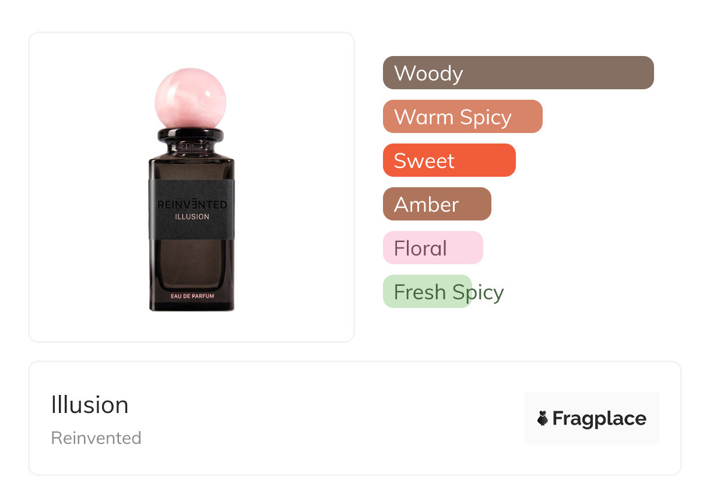Image resolution: width=710 pixels, height=504 pixels.
Task: Click the green Fresh Spicy bar
Action: pyautogui.click(x=427, y=292)
